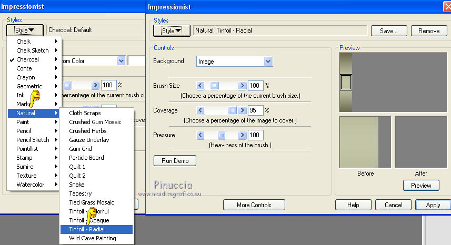The image size is (451, 245).
Task: Select Chalk in the Style menu
Action: (x=33, y=42)
